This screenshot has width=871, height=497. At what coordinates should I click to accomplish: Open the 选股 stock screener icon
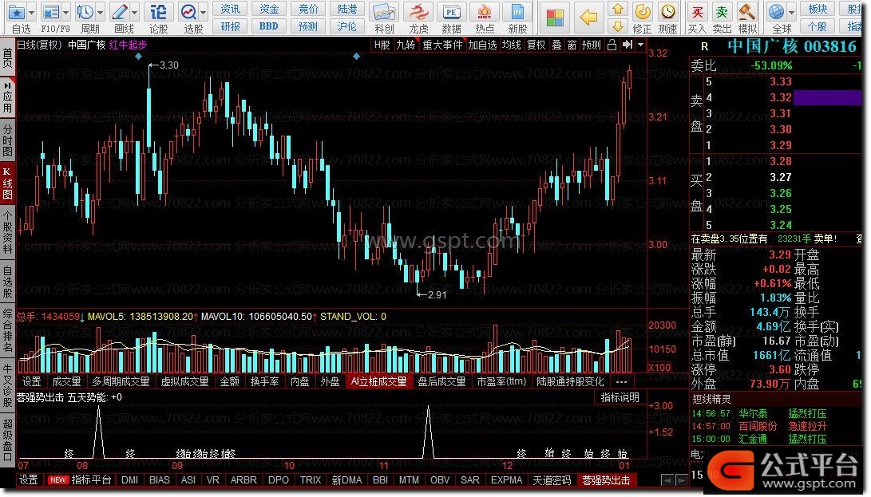point(189,12)
